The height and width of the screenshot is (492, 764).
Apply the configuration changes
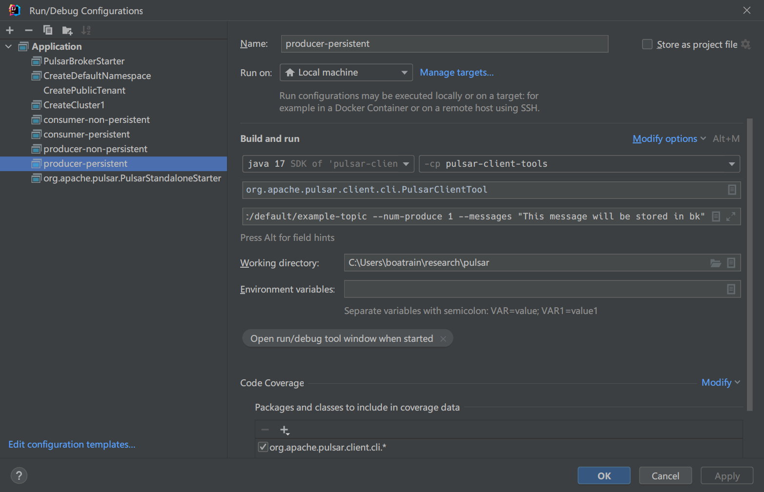click(x=727, y=475)
